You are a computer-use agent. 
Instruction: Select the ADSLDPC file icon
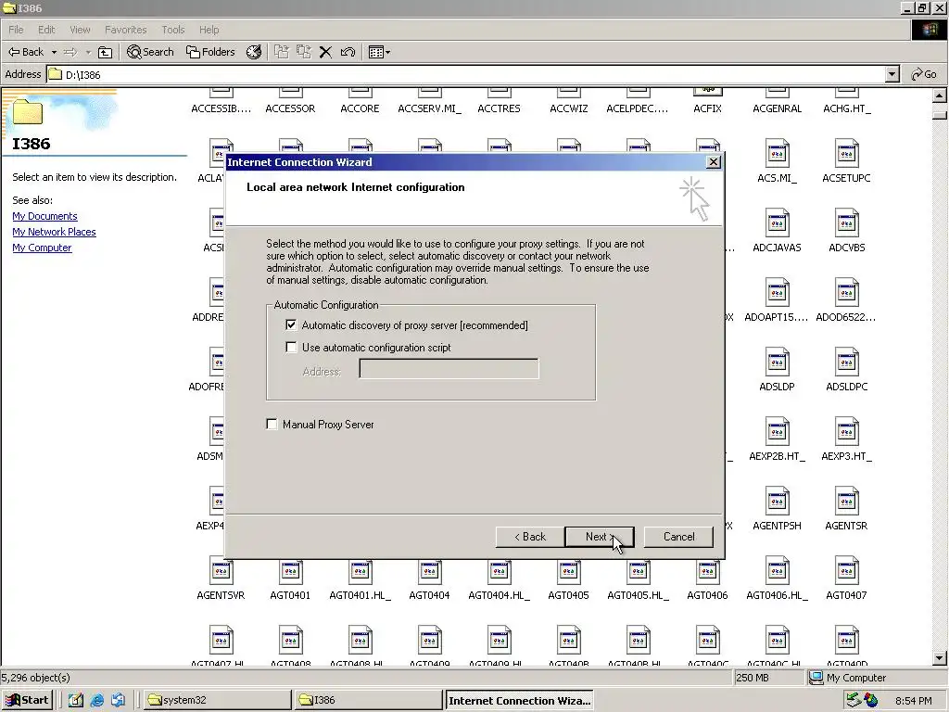coord(846,362)
